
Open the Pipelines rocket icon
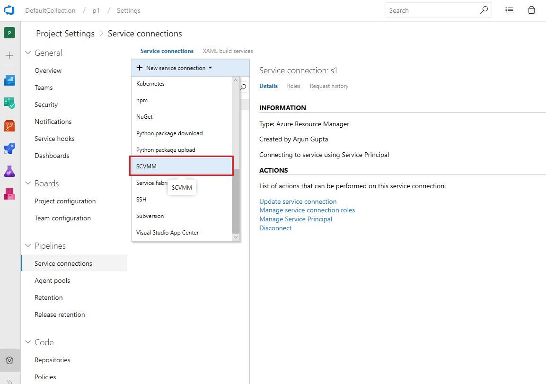pos(9,148)
